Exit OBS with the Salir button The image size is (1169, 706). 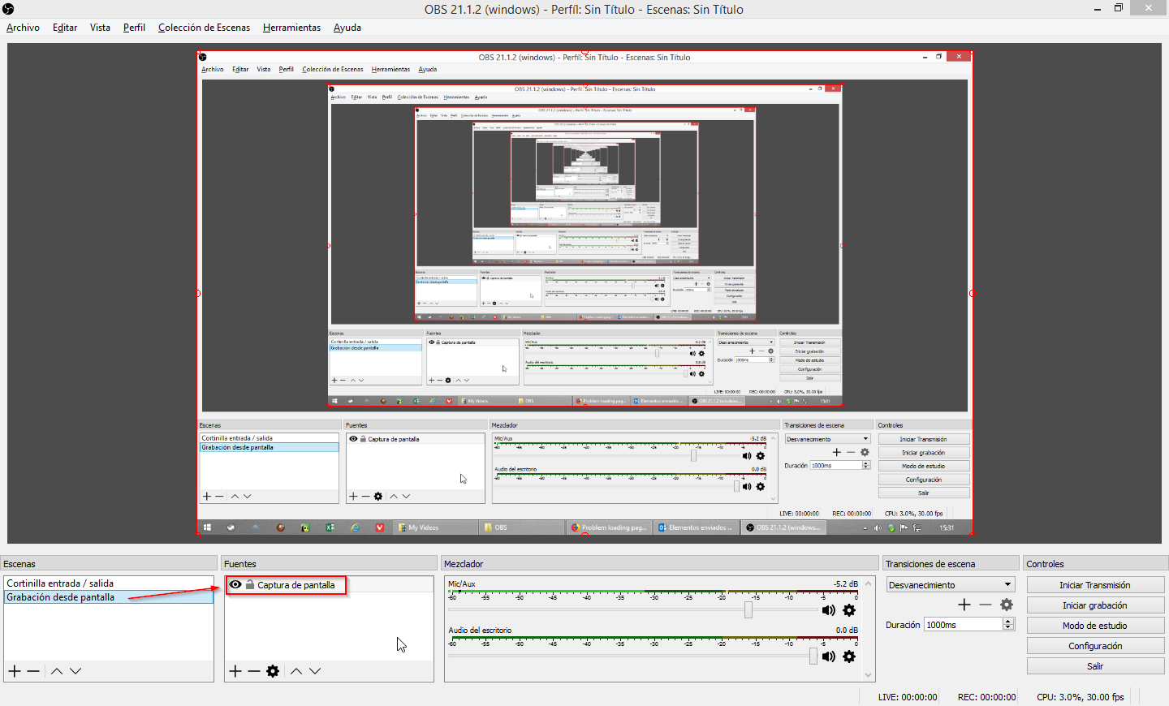pos(1095,666)
